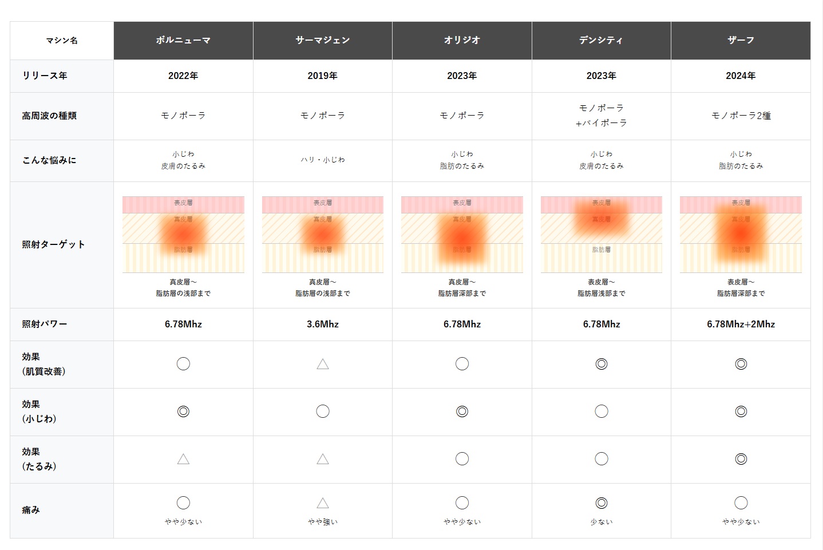Select オリジオ's circle sagging effect icon
The height and width of the screenshot is (550, 823).
462,459
